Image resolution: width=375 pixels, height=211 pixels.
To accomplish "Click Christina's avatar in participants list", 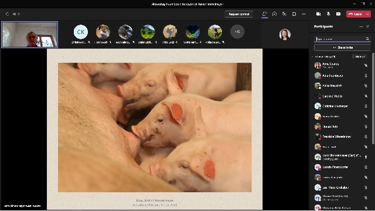I will point(318,106).
